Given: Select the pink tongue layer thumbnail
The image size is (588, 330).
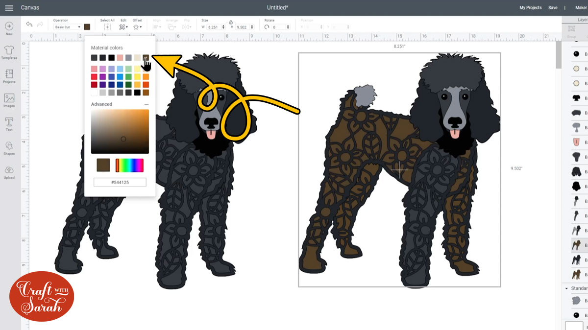Looking at the screenshot, I should pos(576,142).
